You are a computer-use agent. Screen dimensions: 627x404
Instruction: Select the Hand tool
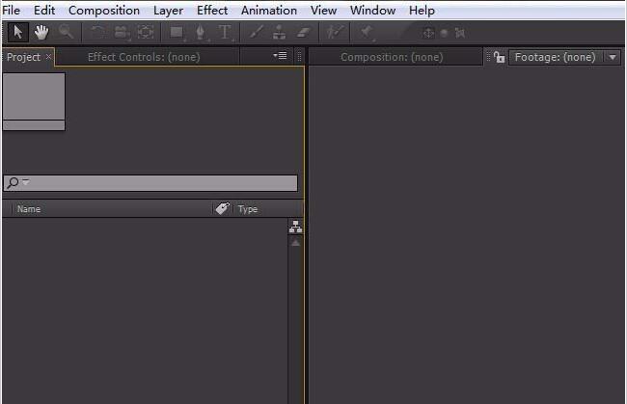41,33
